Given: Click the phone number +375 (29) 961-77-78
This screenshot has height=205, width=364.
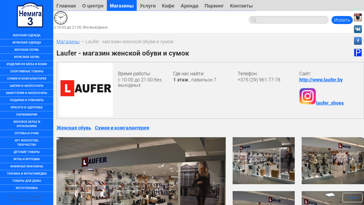Looking at the screenshot, I should [259, 80].
